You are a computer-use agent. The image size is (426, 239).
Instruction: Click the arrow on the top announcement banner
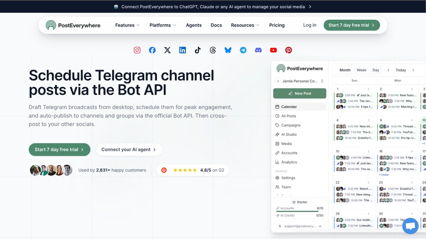click(x=310, y=6)
